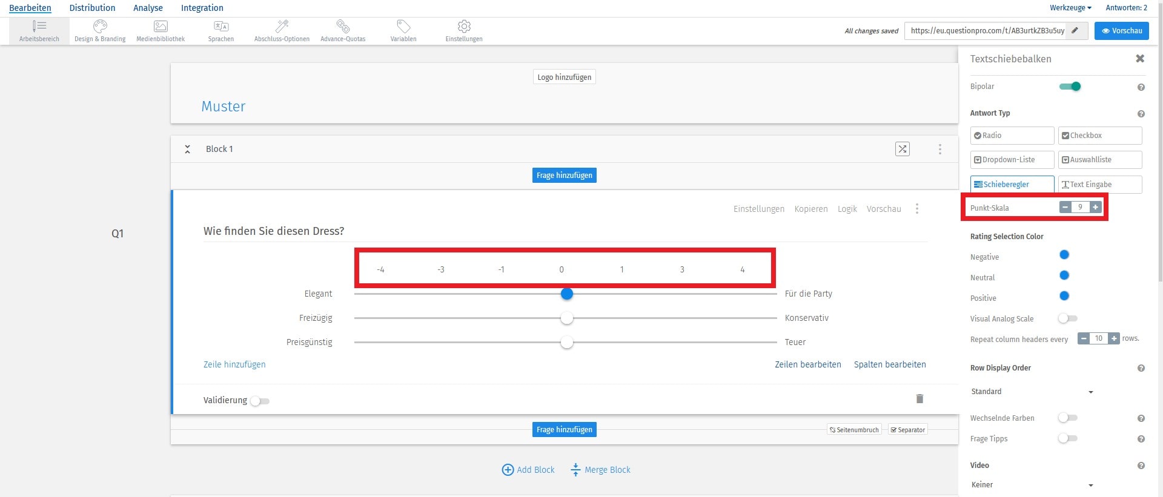Screen dimensions: 1163x497
Task: Show help for Video setting
Action: click(x=1141, y=466)
